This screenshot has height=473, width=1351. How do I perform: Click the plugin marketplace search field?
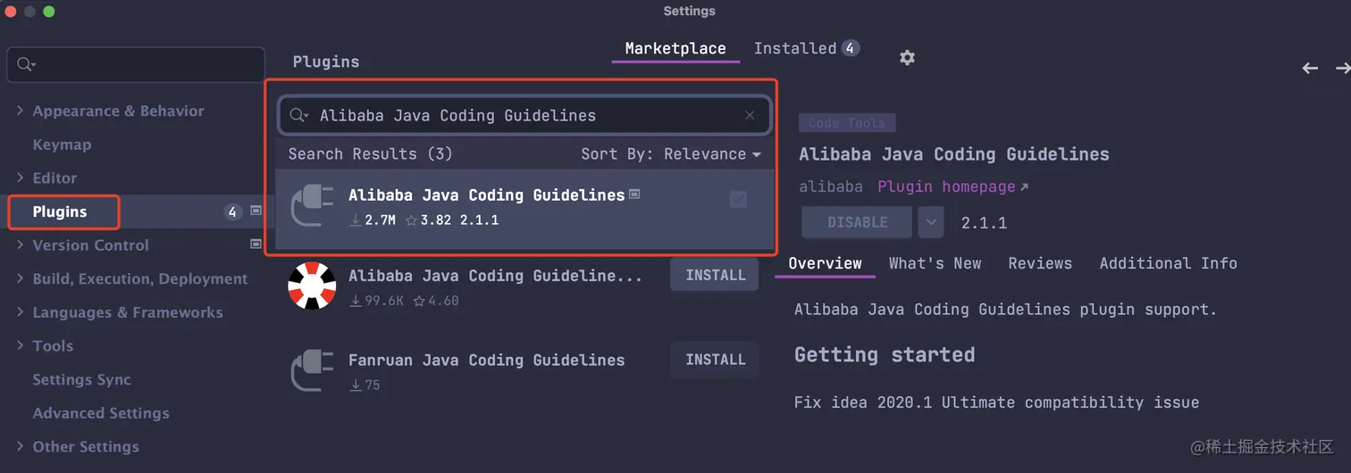[524, 115]
